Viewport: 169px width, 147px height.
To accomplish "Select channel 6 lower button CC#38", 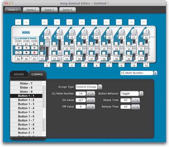I will (104, 57).
